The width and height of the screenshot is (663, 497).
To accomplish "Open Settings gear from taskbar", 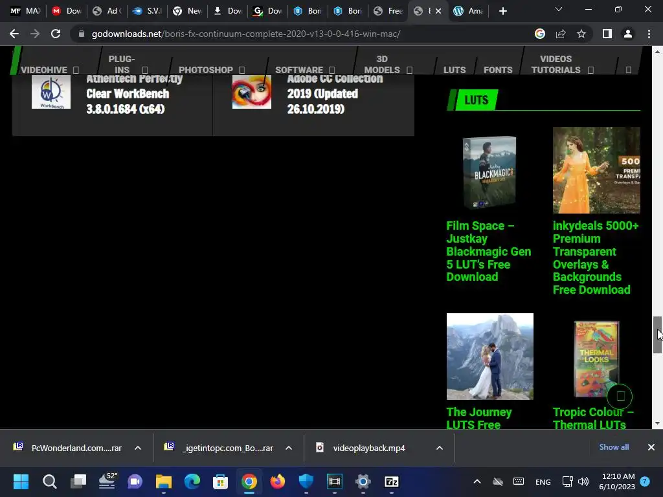I will tap(363, 481).
